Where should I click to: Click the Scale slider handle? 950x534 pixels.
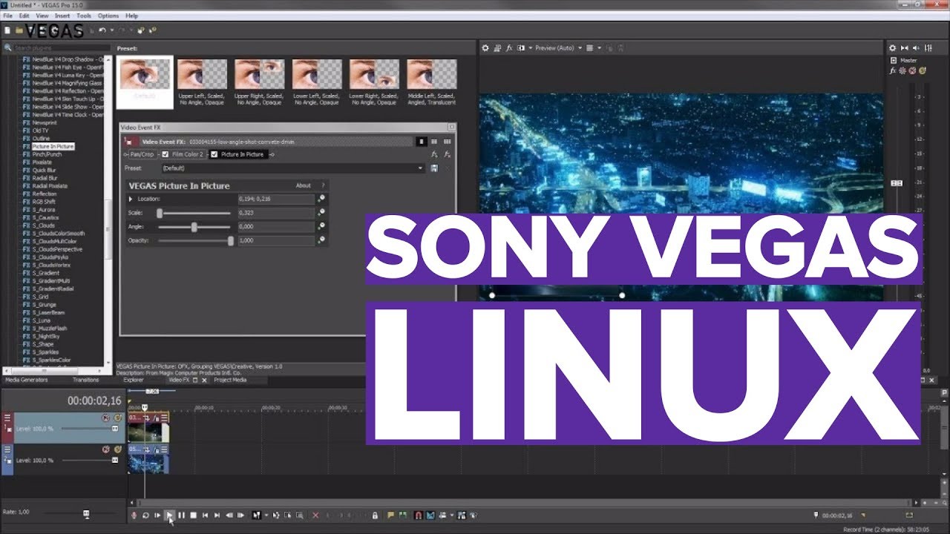pyautogui.click(x=160, y=213)
